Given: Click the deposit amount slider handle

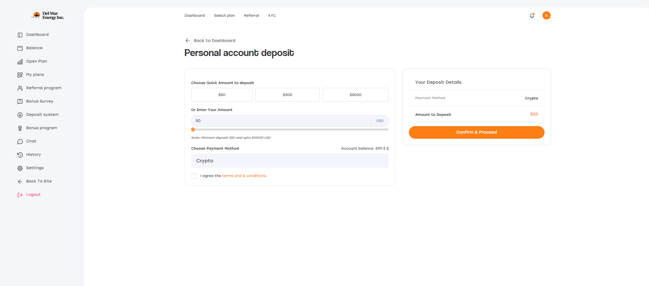Looking at the screenshot, I should click(193, 130).
